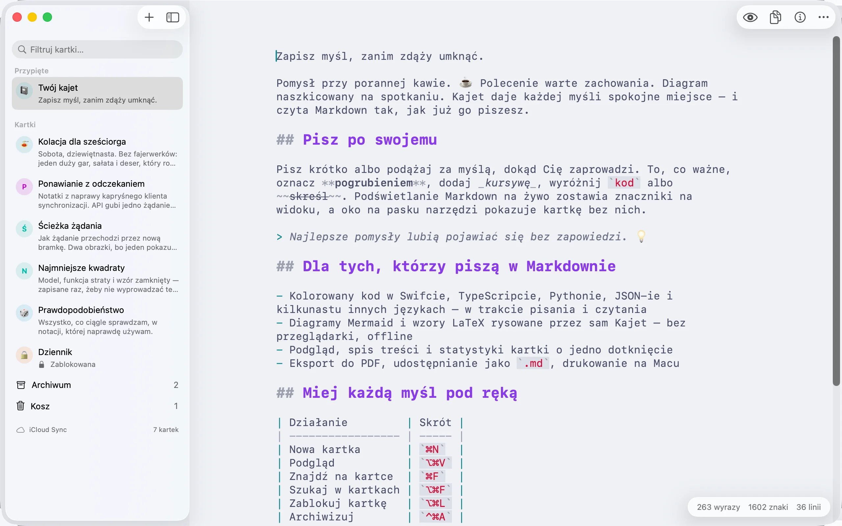842x526 pixels.
Task: Open the note Ponawianie z odczekaniem
Action: (x=97, y=194)
